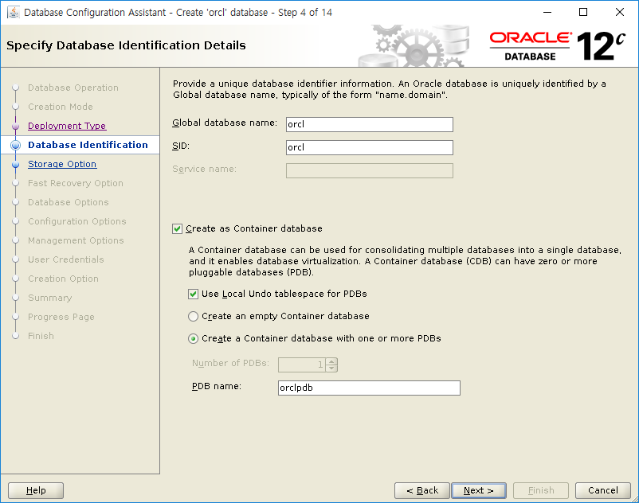
Task: Click the Java icon in title bar
Action: pyautogui.click(x=14, y=12)
